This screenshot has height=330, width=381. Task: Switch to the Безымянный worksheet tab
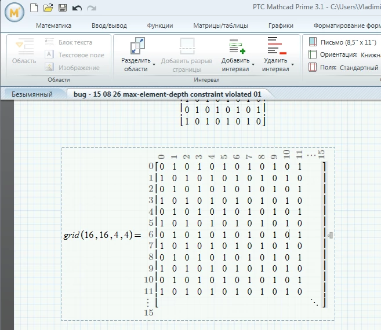pos(32,94)
